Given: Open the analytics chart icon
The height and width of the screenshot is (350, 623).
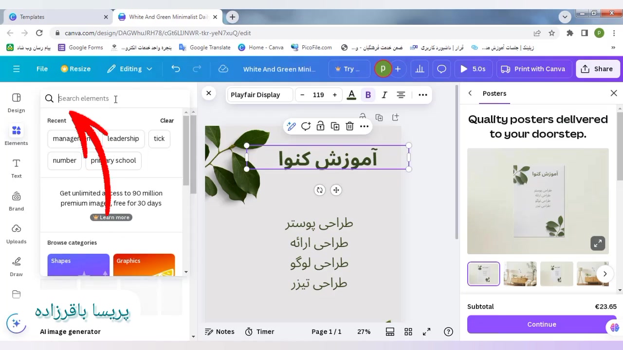Looking at the screenshot, I should [x=420, y=69].
